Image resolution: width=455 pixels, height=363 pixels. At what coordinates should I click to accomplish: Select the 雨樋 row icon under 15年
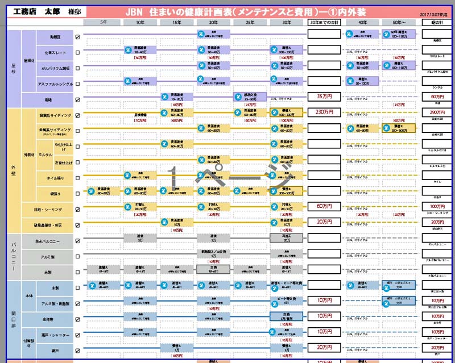pyautogui.click(x=164, y=97)
